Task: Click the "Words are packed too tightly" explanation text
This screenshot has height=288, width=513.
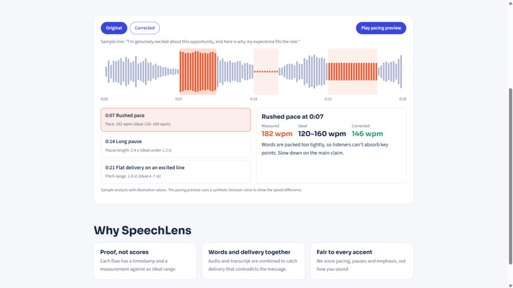Action: [325, 149]
